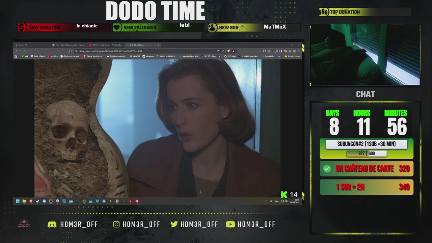Close the X-Files Disney+ tab
The height and width of the screenshot is (243, 432).
tap(159, 45)
